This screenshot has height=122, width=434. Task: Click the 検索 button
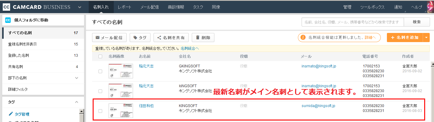tap(417, 22)
